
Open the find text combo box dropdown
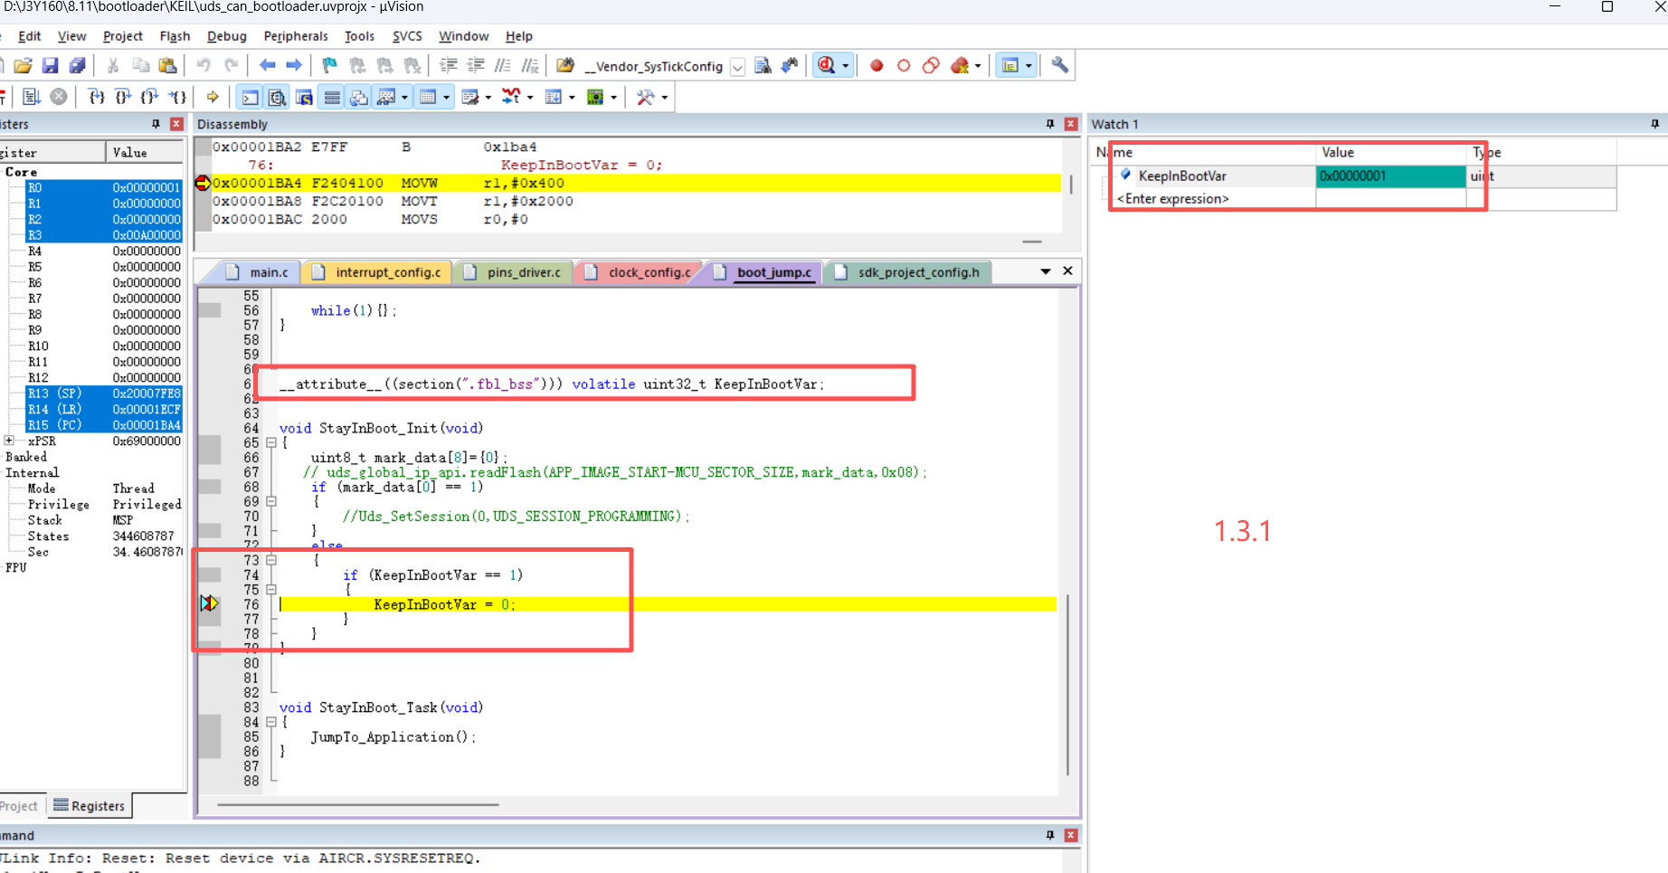tap(738, 66)
